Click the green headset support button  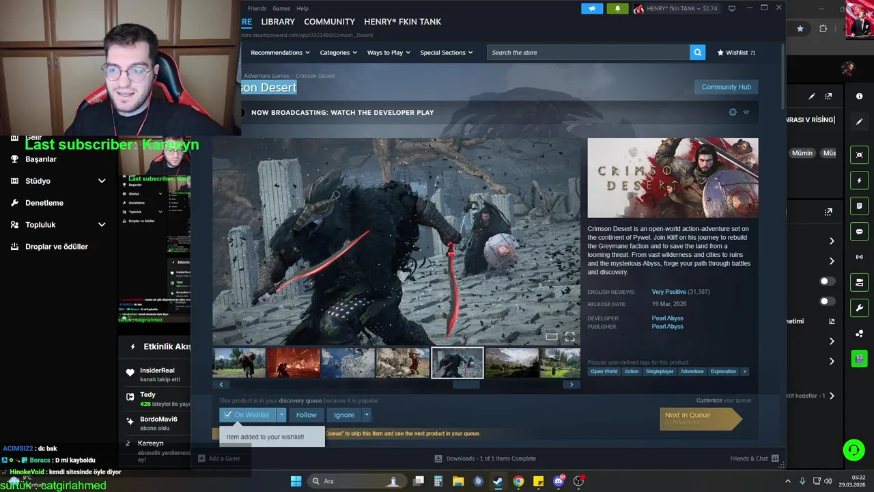tap(854, 450)
